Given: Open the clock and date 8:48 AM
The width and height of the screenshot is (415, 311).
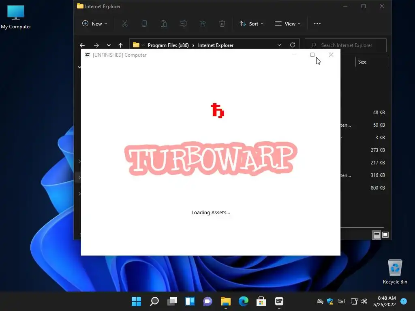Looking at the screenshot, I should [x=385, y=301].
